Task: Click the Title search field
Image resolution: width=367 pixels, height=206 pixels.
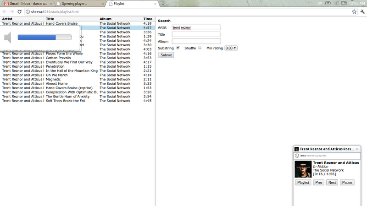Action: click(x=196, y=34)
